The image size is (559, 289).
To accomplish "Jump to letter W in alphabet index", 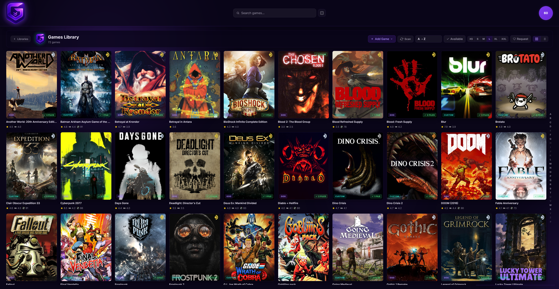I will click(x=550, y=205).
